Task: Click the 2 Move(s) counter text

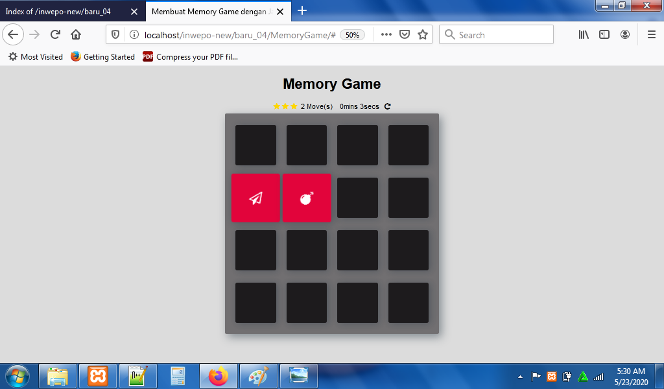Action: click(x=316, y=107)
